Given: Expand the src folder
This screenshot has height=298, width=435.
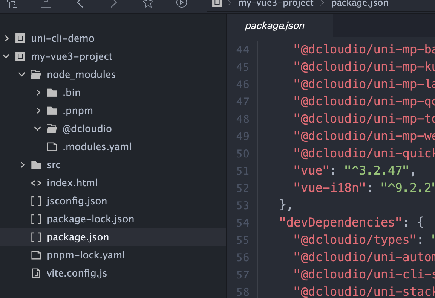Looking at the screenshot, I should point(23,165).
